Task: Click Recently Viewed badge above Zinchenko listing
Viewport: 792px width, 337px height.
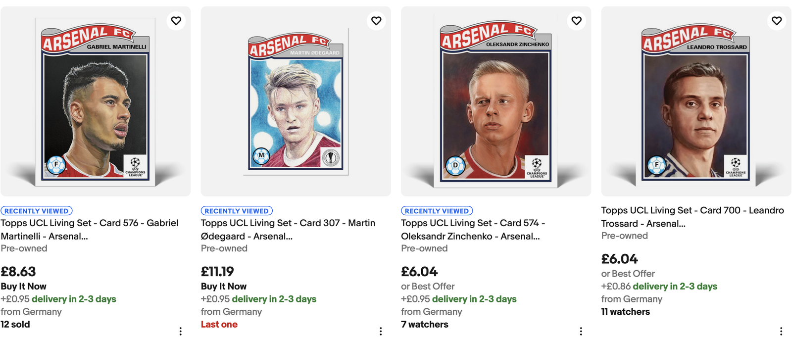Action: 437,211
